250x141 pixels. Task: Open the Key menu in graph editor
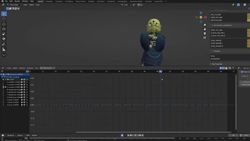36,68
